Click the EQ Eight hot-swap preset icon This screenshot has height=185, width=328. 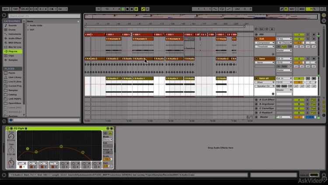tap(108, 128)
